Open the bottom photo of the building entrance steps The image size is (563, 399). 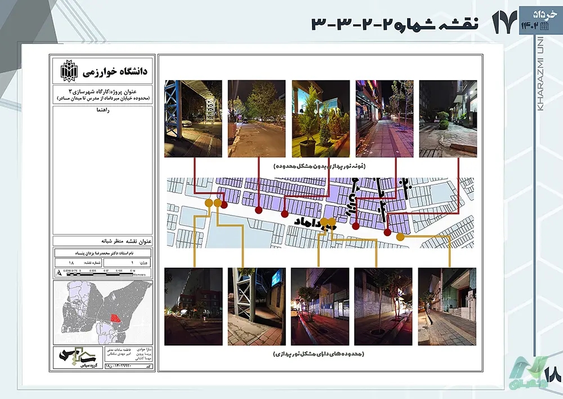pos(447,307)
